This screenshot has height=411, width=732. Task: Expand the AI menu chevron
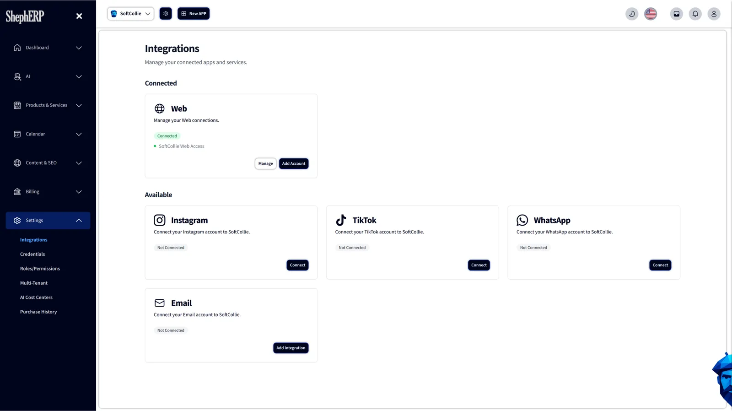click(x=79, y=76)
